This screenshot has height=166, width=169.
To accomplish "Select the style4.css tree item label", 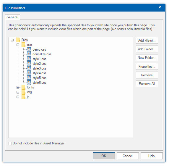I will click(40, 73).
